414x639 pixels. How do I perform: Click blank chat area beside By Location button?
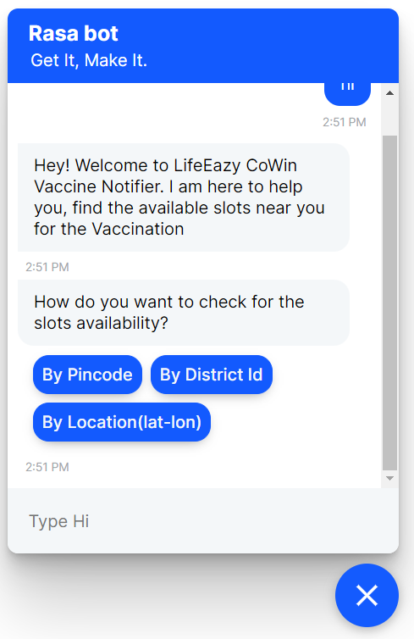293,422
